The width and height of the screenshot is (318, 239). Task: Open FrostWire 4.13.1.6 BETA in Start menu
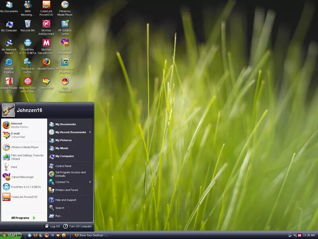click(x=24, y=187)
